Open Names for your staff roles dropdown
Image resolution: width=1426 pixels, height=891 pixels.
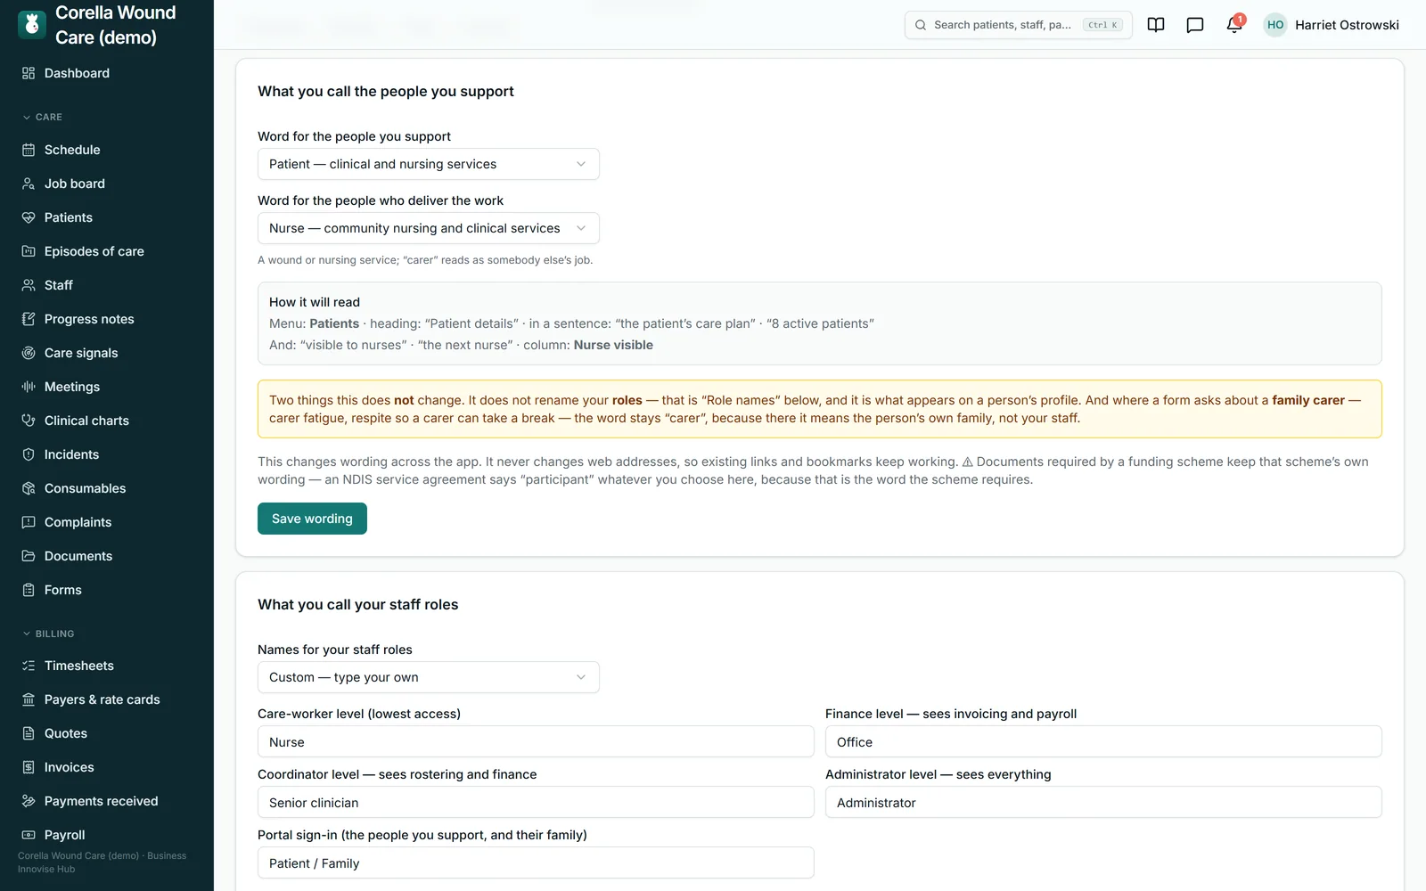pyautogui.click(x=429, y=677)
